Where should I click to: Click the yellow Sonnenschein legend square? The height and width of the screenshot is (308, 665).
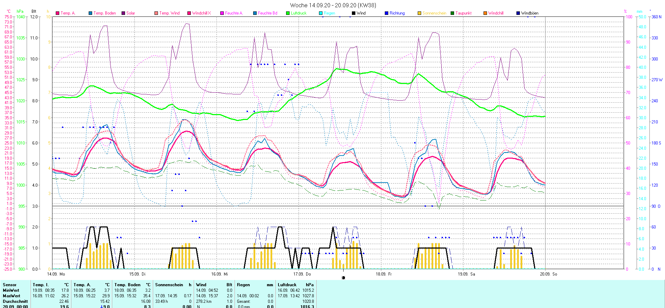[419, 13]
